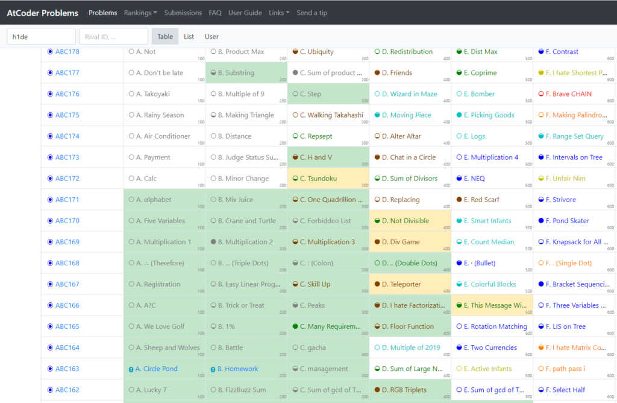Image resolution: width=617 pixels, height=403 pixels.
Task: Switch to the List view
Action: [x=189, y=37]
